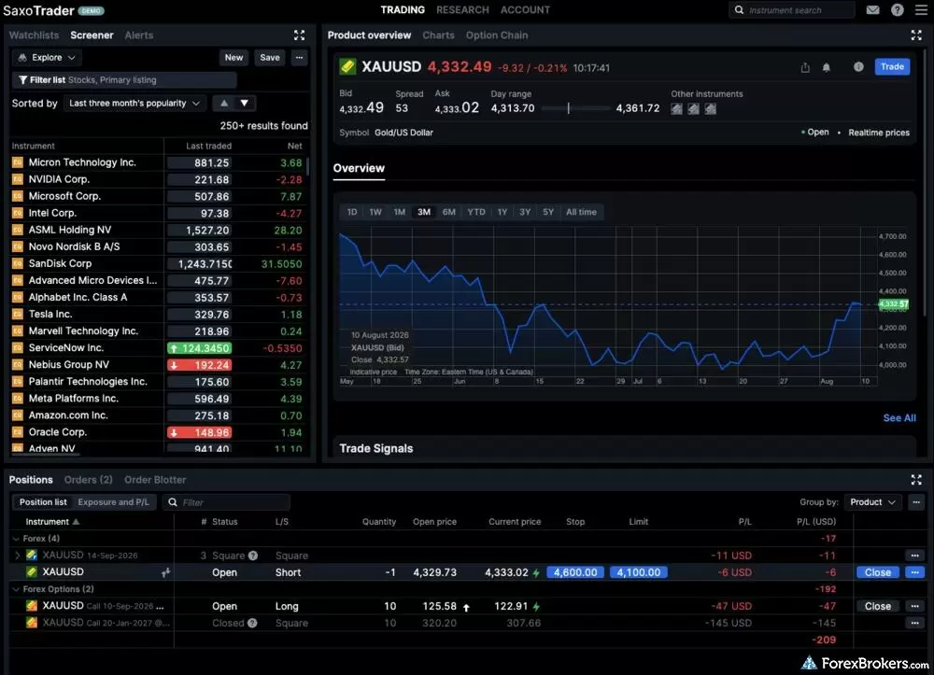Open ellipsis menu for XAUUSD 14-Sep-2026 row
934x675 pixels.
click(x=914, y=555)
